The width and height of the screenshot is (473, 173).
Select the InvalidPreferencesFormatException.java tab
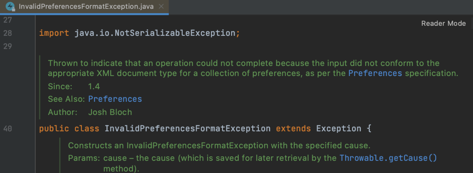(84, 7)
